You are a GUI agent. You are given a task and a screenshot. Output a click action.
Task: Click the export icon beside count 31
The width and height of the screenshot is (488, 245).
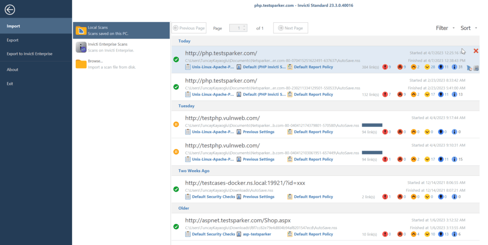[476, 68]
